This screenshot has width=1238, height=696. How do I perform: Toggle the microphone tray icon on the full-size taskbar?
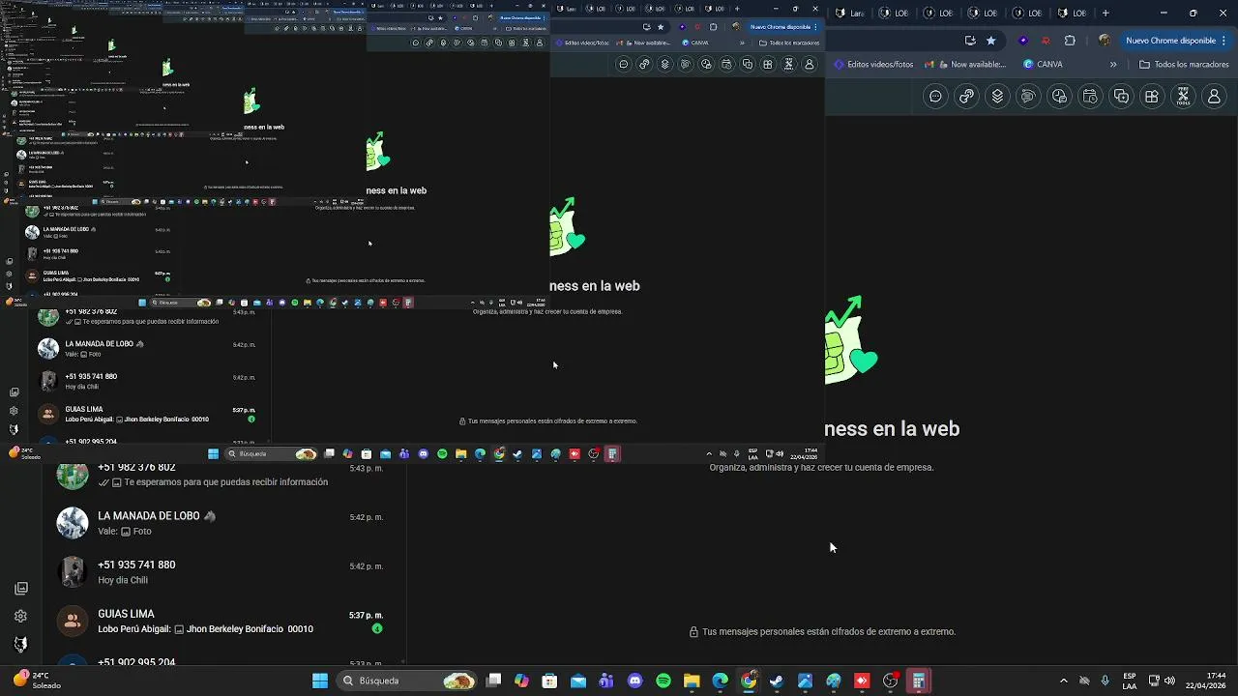tap(1105, 681)
